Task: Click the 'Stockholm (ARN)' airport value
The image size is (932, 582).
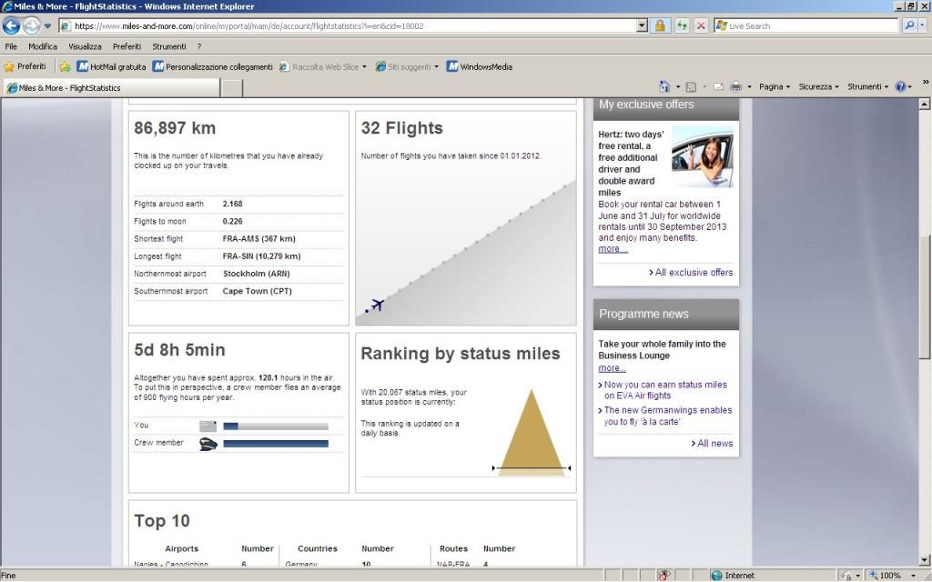Action: click(x=256, y=274)
